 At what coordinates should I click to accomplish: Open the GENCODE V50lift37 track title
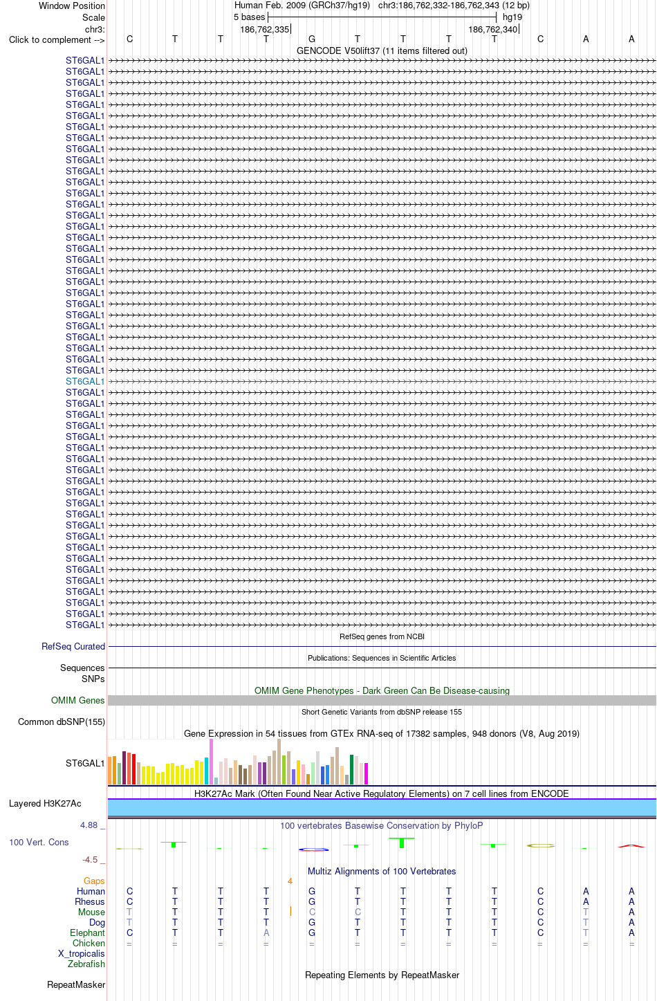pyautogui.click(x=382, y=50)
